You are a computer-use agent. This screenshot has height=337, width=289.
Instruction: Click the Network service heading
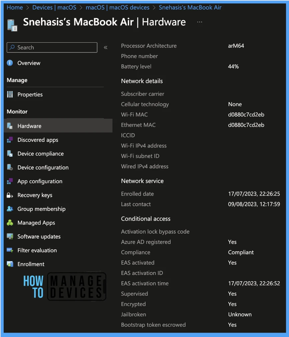[x=142, y=181]
